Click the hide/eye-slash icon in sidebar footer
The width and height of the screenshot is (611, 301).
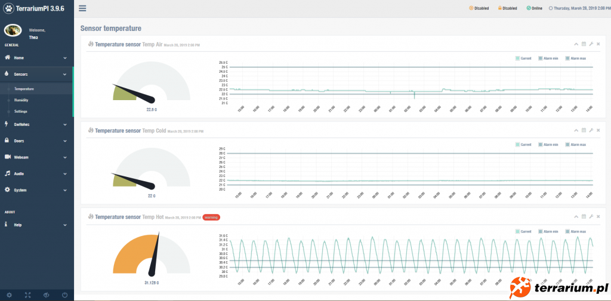pos(46,295)
